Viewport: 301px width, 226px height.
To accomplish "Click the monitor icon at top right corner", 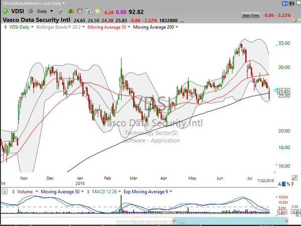I will point(298,4).
